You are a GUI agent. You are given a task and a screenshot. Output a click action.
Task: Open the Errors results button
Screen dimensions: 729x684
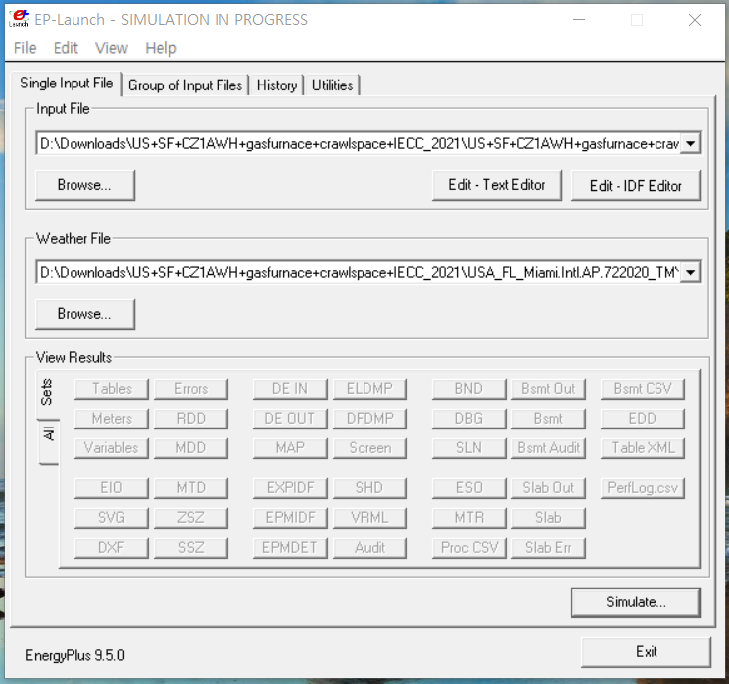(191, 389)
